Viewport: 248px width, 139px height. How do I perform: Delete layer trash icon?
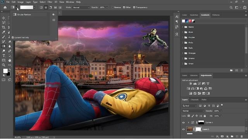242,136
